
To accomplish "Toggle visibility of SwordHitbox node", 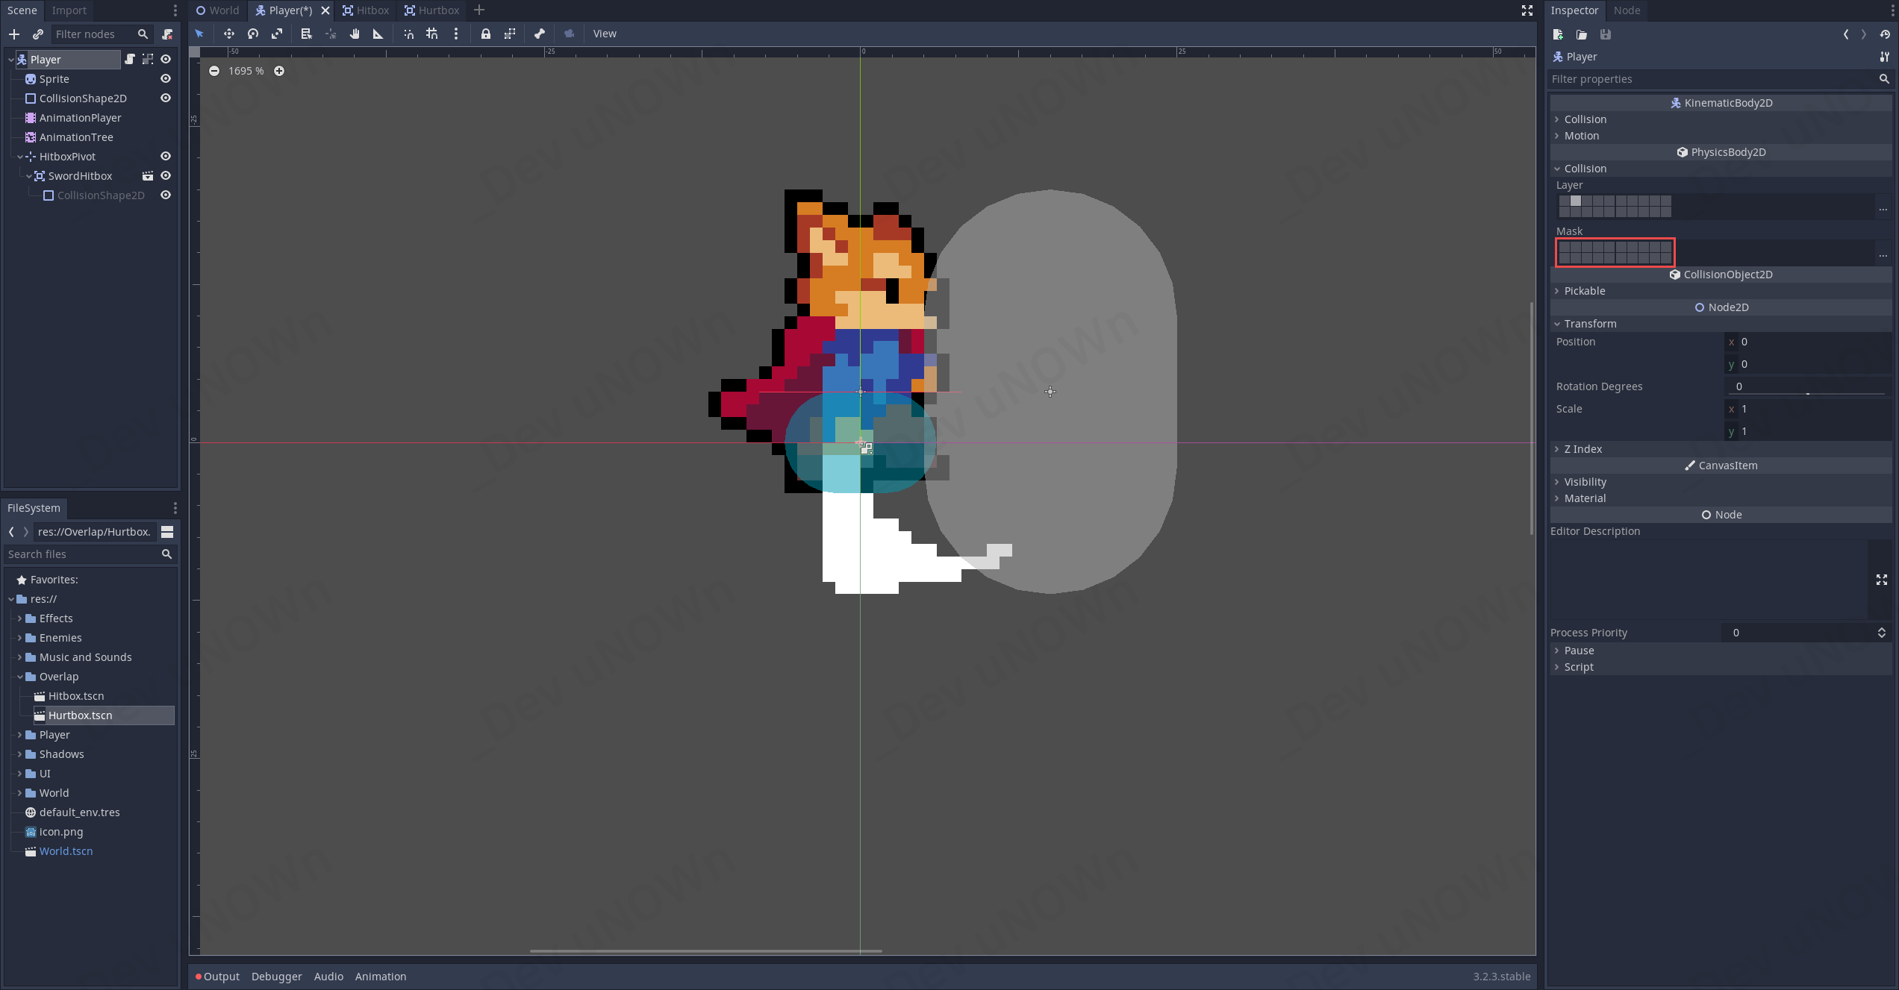I will (x=166, y=176).
